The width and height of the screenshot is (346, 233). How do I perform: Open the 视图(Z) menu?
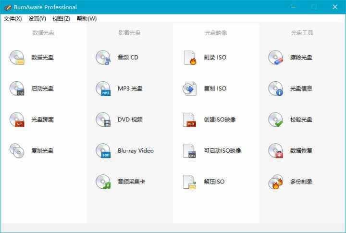(x=61, y=19)
